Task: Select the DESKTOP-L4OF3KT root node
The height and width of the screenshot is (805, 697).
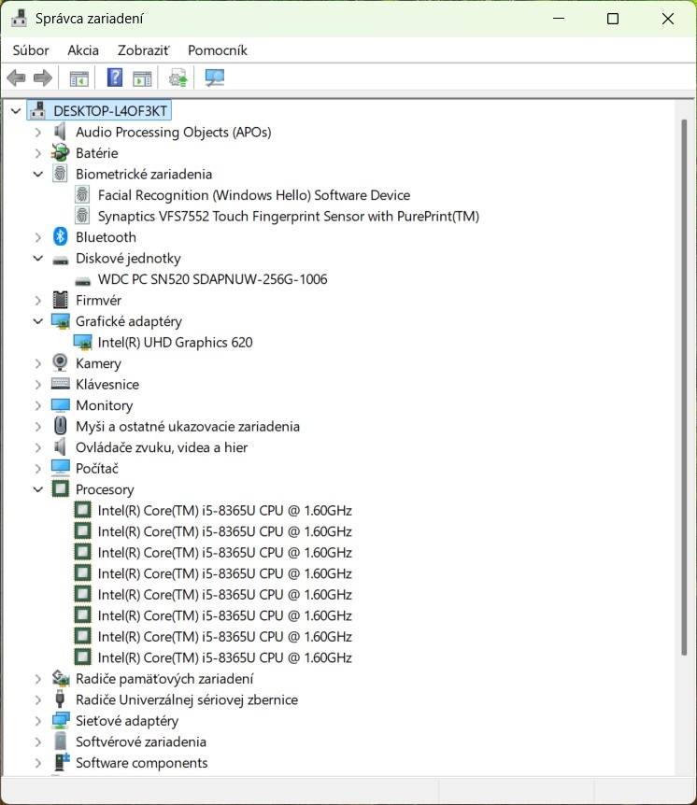Action: click(110, 111)
